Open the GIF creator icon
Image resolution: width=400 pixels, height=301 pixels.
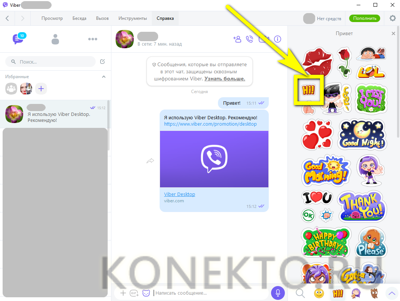[x=134, y=294]
